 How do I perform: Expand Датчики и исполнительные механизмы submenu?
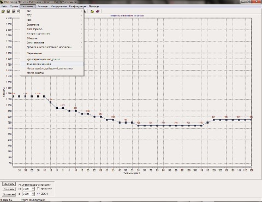click(52, 47)
